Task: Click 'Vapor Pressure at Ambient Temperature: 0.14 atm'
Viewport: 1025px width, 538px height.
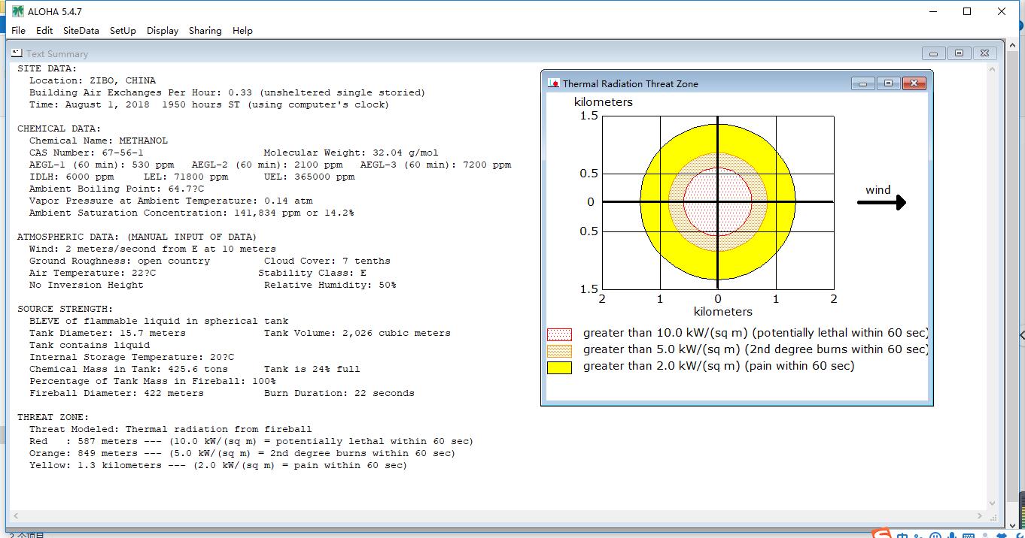Action: click(x=171, y=201)
